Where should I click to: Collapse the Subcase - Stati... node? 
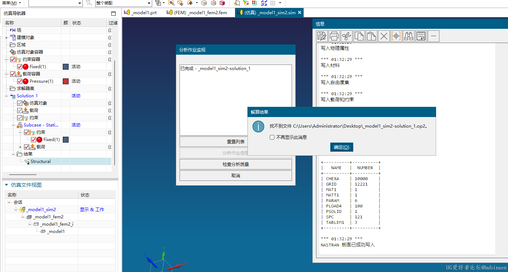click(x=13, y=125)
